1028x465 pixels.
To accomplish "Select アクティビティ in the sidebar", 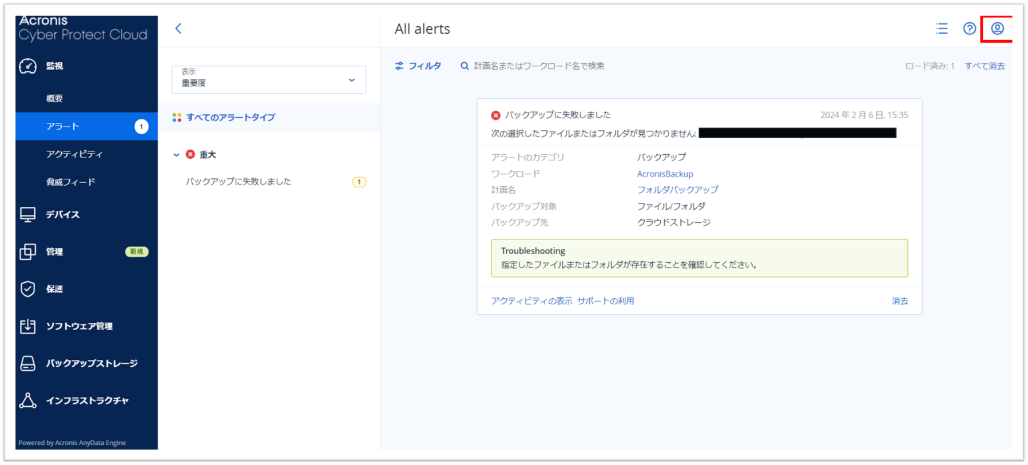I will click(74, 154).
